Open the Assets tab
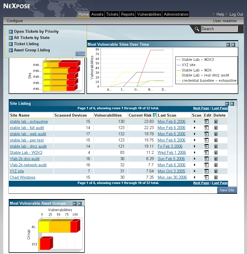 click(x=97, y=14)
